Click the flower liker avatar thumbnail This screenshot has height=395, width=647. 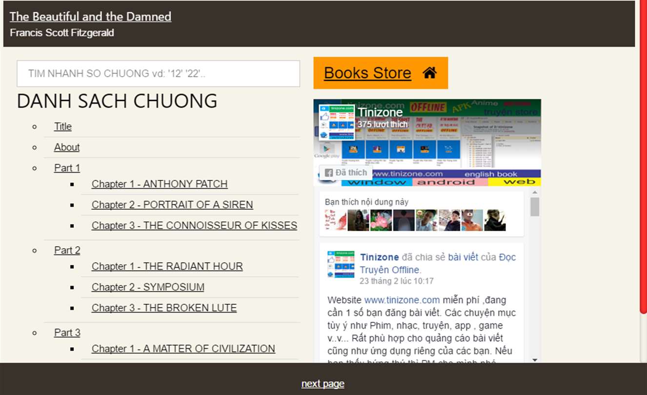(x=381, y=220)
